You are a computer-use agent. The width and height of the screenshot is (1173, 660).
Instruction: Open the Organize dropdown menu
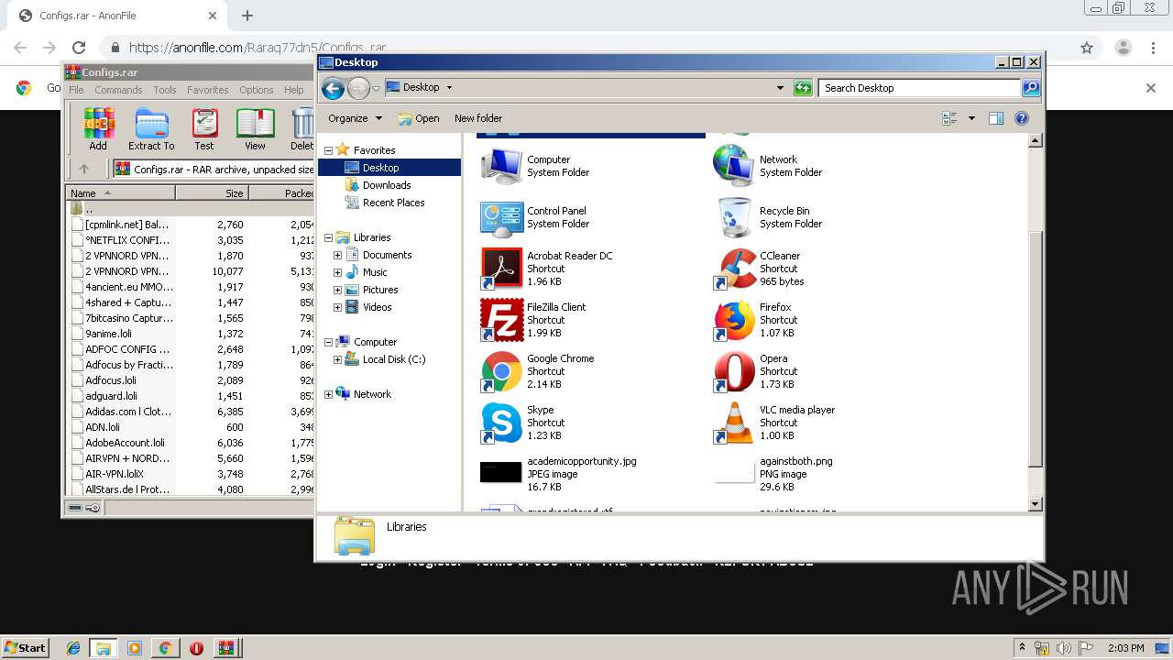pos(356,118)
